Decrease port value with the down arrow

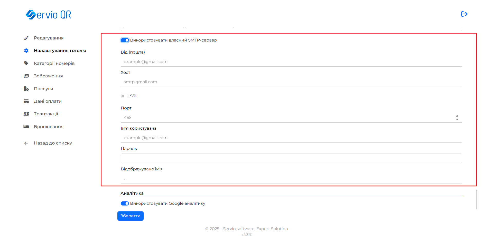pos(457,119)
